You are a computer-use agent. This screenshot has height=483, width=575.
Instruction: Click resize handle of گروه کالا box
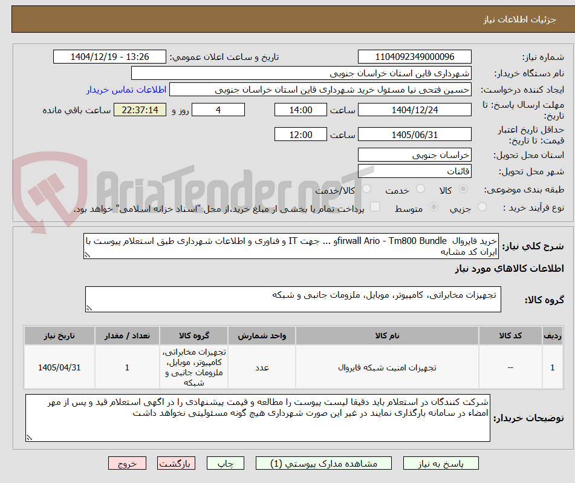[x=89, y=308]
